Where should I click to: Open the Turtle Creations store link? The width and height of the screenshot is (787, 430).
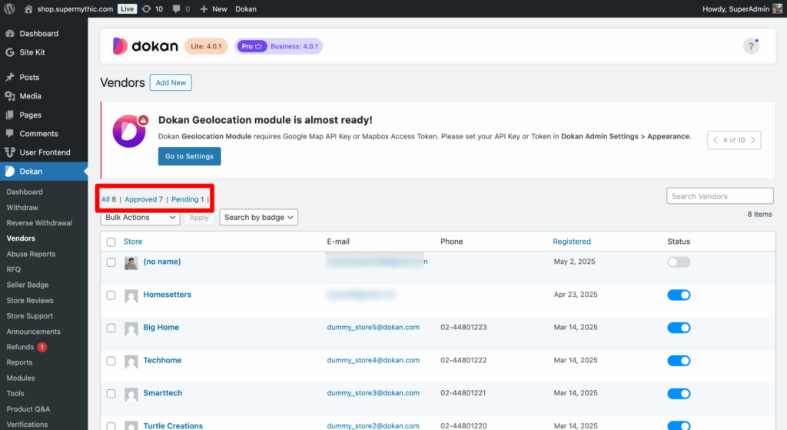(173, 425)
